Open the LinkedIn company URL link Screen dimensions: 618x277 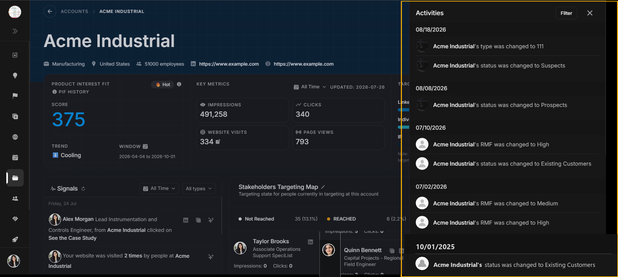point(229,64)
